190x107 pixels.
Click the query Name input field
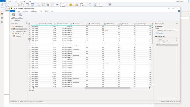click(167, 30)
